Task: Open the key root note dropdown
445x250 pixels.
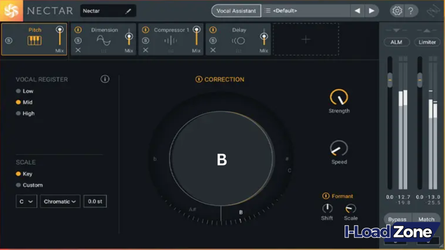Action: (x=26, y=201)
